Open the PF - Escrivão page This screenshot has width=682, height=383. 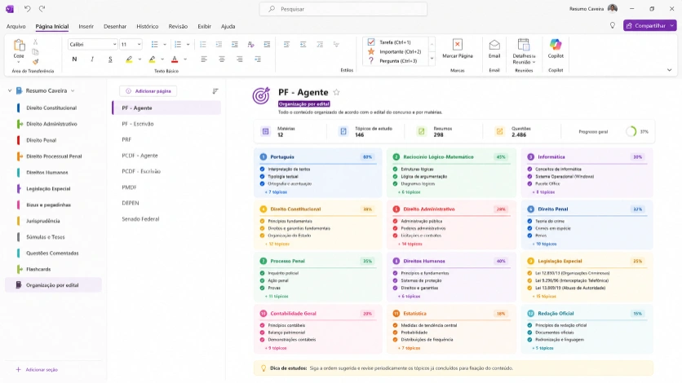[x=137, y=124]
